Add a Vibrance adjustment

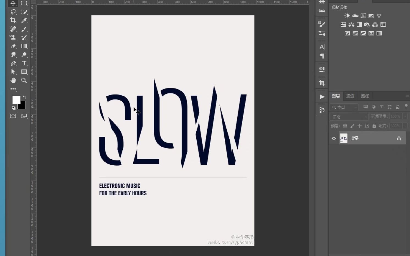[379, 16]
